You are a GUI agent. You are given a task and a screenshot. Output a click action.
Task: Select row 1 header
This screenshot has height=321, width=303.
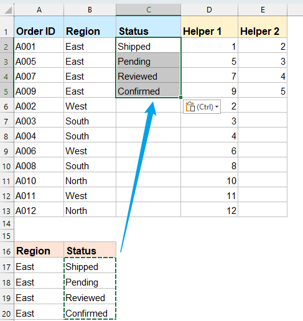click(7, 27)
